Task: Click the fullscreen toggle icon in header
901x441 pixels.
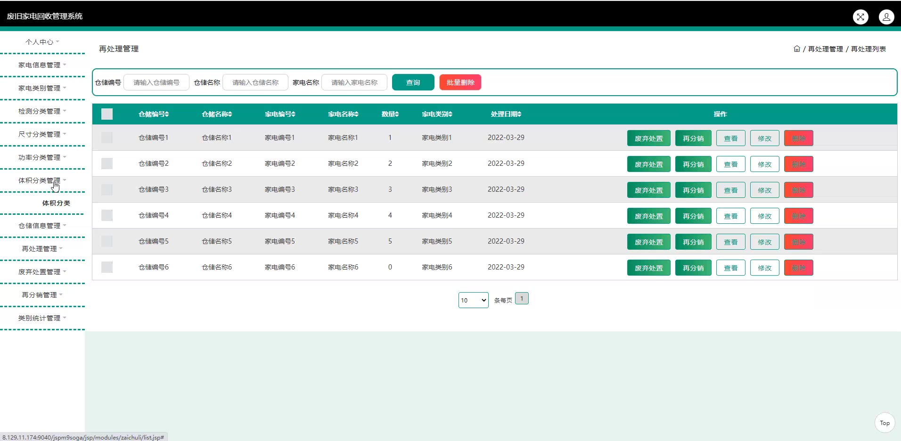Action: 860,17
